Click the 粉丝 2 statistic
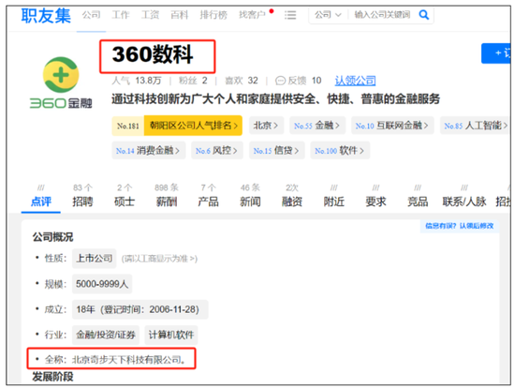The image size is (515, 388). [x=193, y=81]
